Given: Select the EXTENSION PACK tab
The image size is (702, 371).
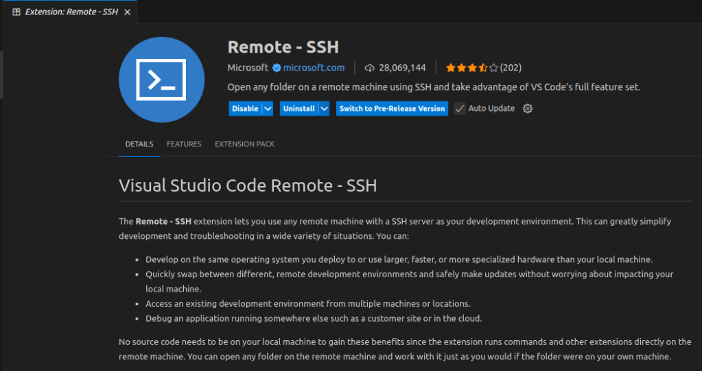Looking at the screenshot, I should pos(244,144).
